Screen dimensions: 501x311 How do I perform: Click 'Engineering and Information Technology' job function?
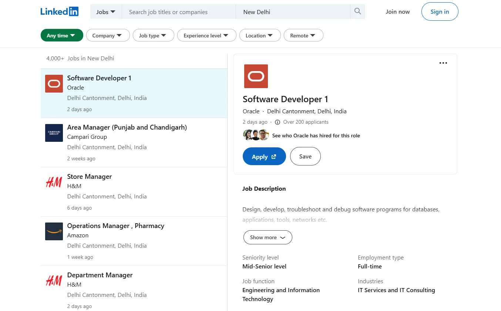(281, 294)
